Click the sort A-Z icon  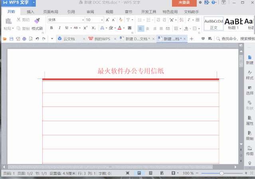[182, 20]
